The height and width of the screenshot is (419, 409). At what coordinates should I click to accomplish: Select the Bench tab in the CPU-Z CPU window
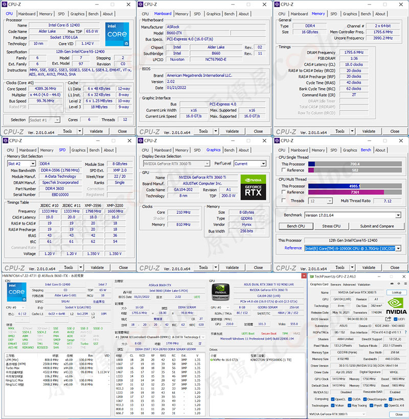click(x=94, y=14)
